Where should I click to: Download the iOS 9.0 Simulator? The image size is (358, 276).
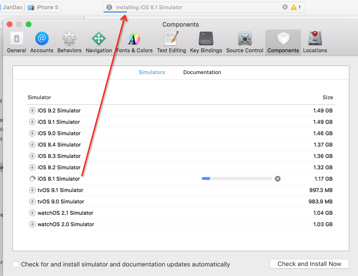click(x=32, y=134)
